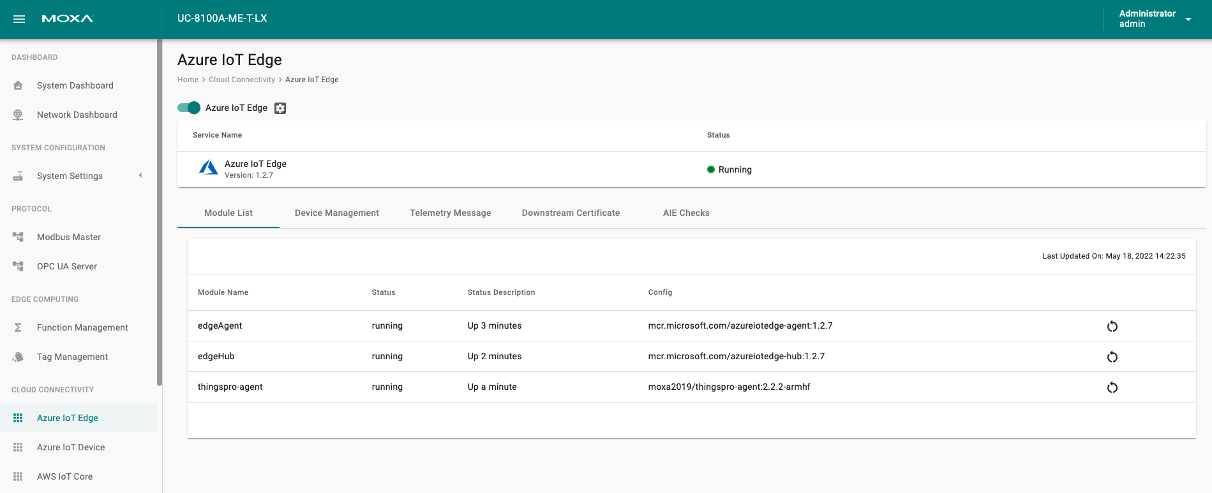Switch to Telemetry Message tab
1212x493 pixels.
[x=451, y=213]
